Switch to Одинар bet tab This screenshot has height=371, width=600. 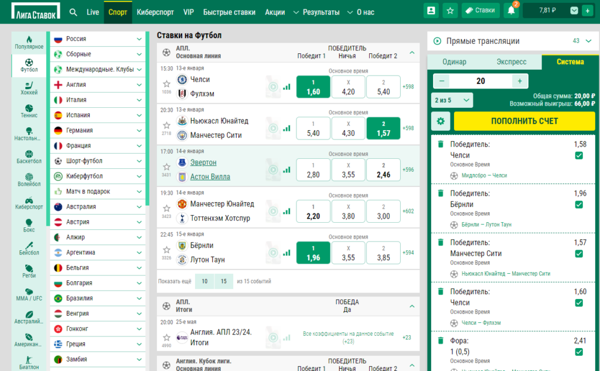(454, 62)
